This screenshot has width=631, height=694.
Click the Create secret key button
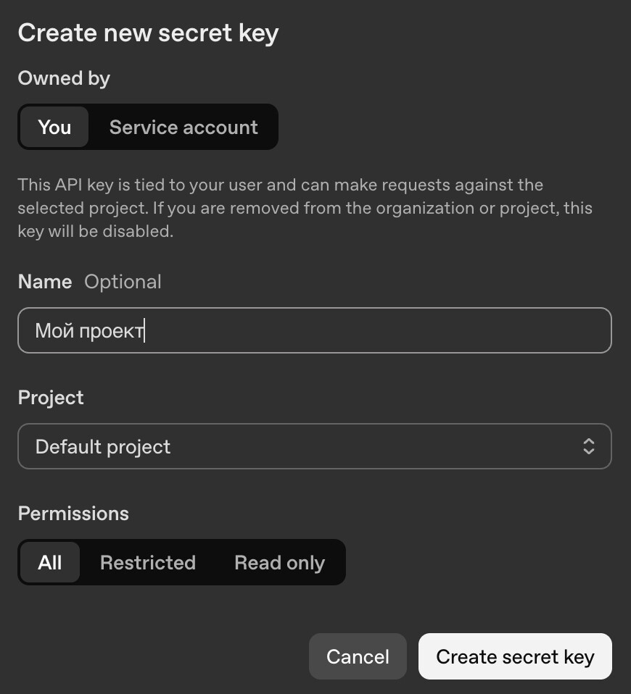point(515,657)
